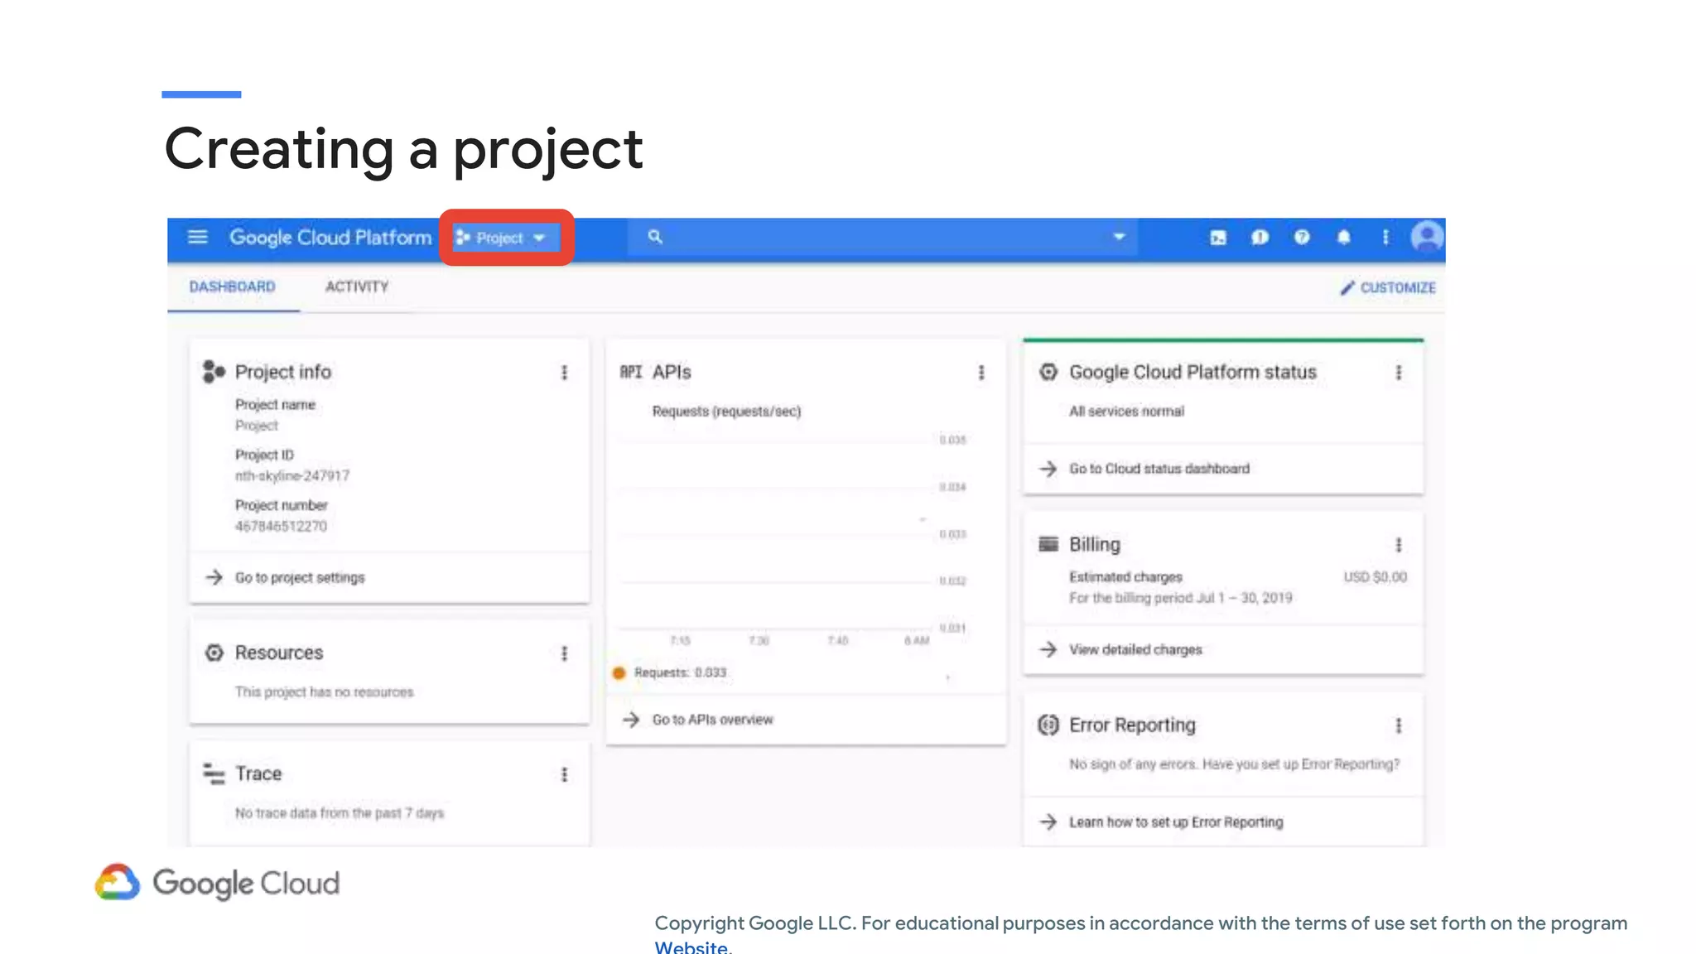
Task: Click 'All services normal' status text
Action: click(1126, 412)
